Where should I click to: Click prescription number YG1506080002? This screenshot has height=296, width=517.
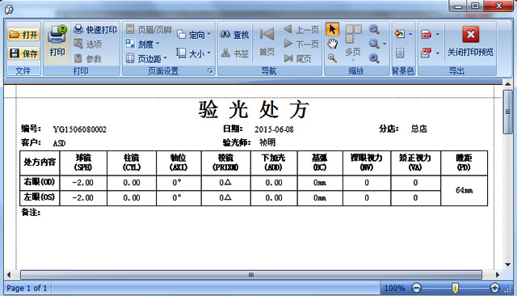click(x=80, y=129)
